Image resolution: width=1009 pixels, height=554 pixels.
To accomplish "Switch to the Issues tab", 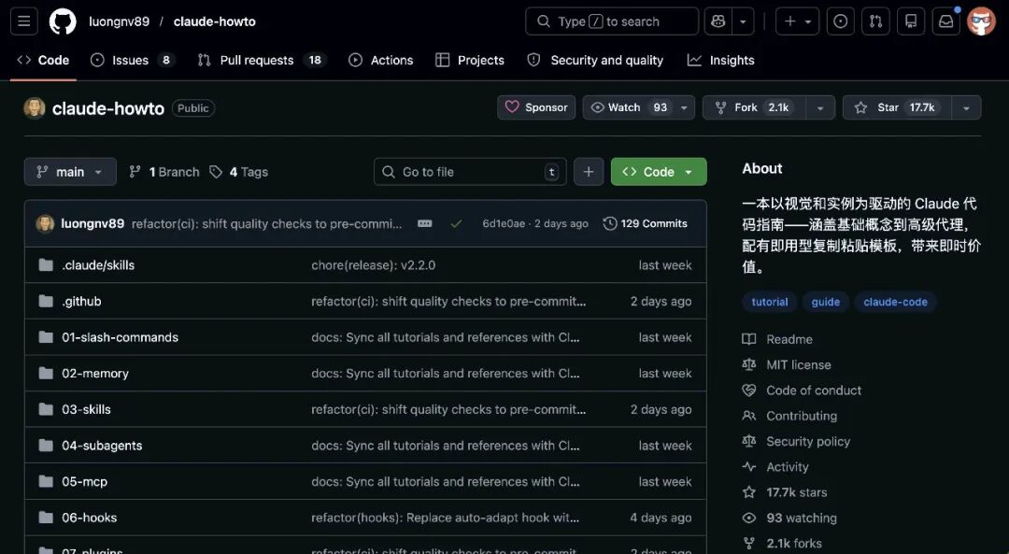I will pyautogui.click(x=132, y=60).
